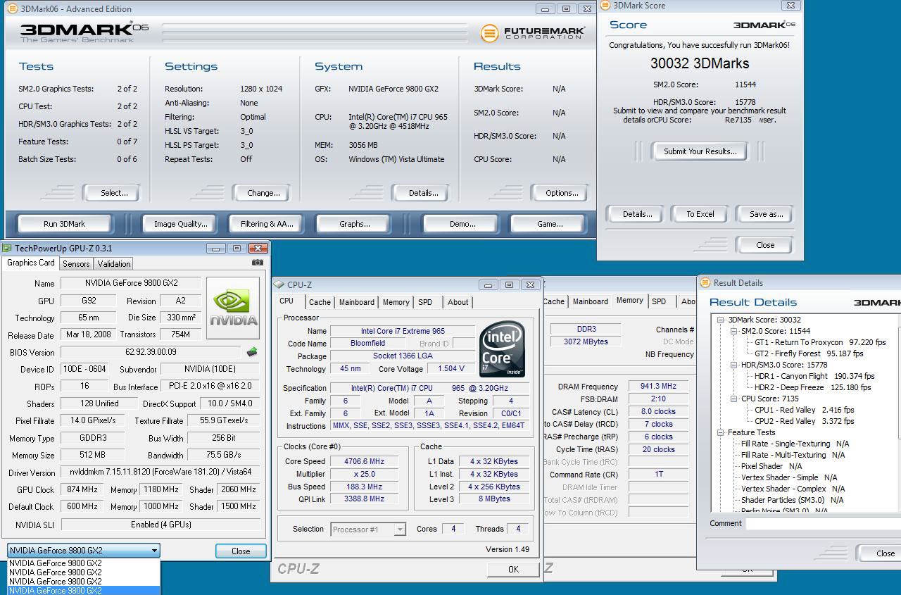Click the NVIDIA logo in GPU-Z

233,308
